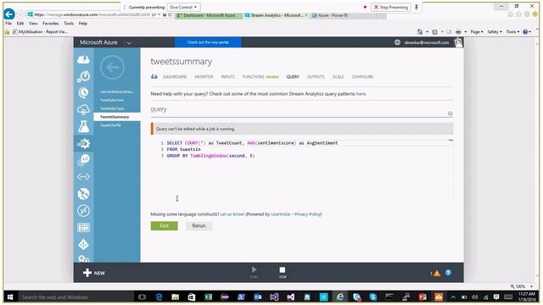The height and width of the screenshot is (305, 543).
Task: Open the angle brackets network sidebar icon
Action: (x=83, y=177)
